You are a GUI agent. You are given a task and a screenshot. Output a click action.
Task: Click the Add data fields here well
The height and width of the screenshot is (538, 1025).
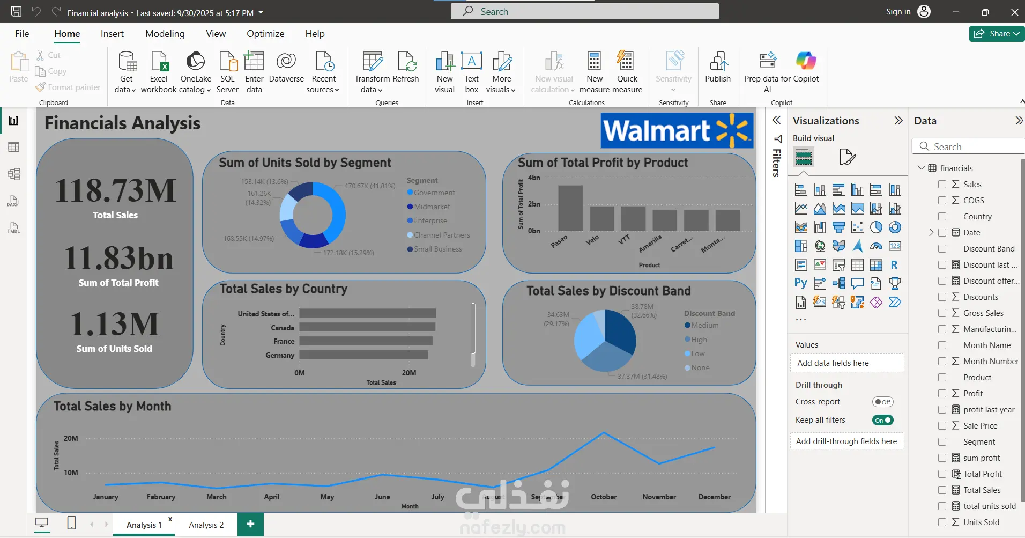[847, 363]
